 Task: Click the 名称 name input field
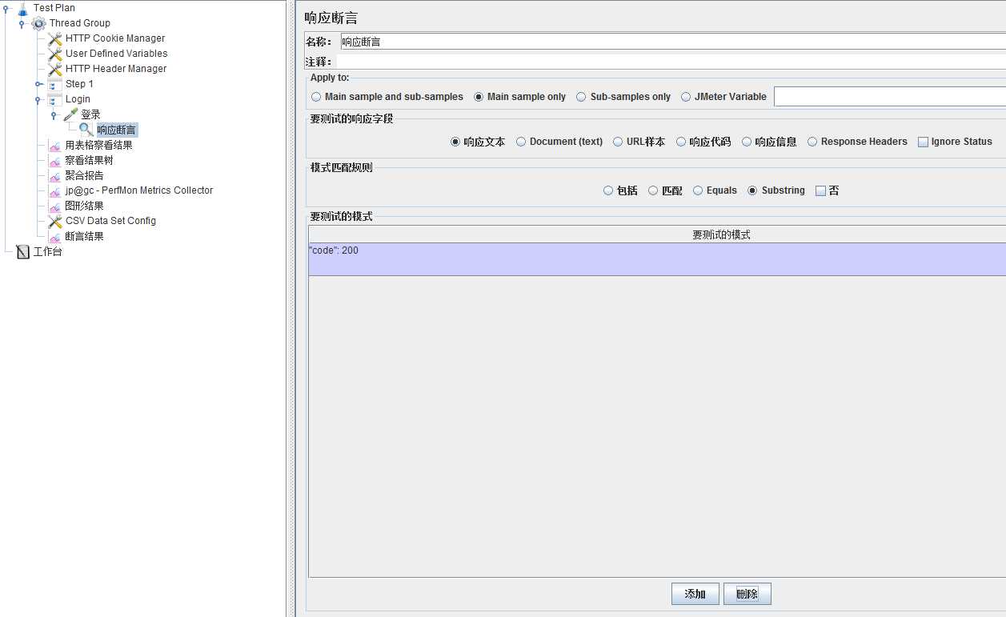pos(673,42)
